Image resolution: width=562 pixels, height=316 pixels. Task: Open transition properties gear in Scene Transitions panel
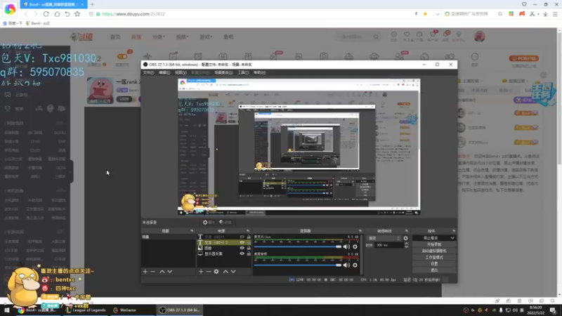click(x=405, y=238)
